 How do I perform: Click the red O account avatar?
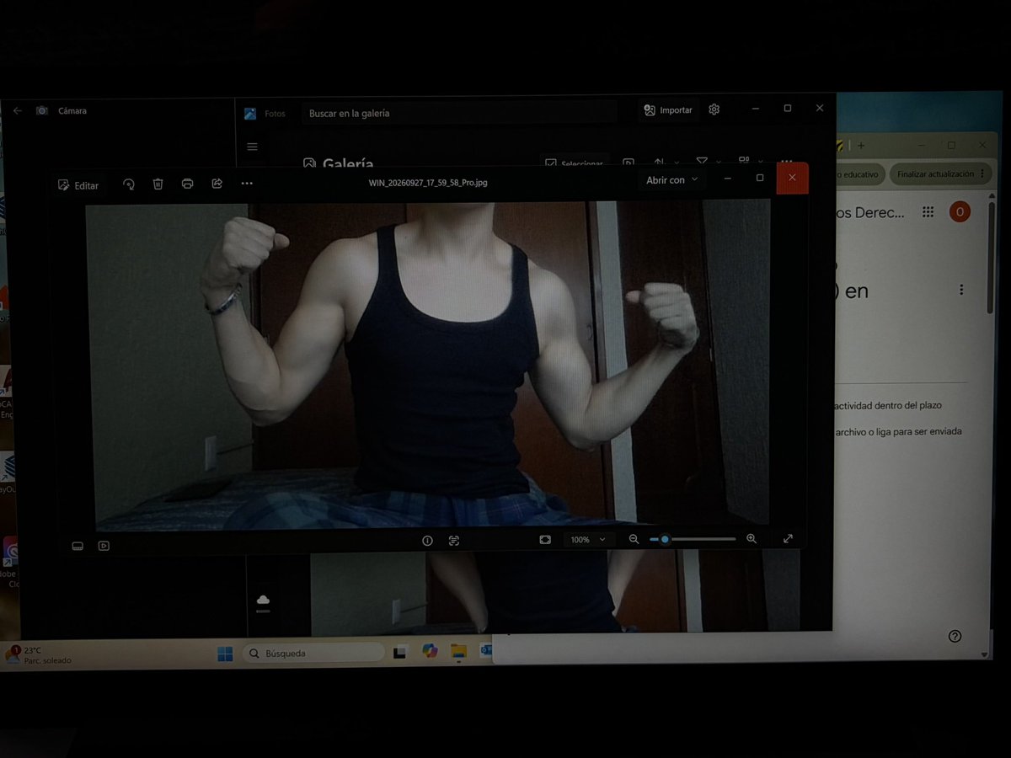click(960, 212)
